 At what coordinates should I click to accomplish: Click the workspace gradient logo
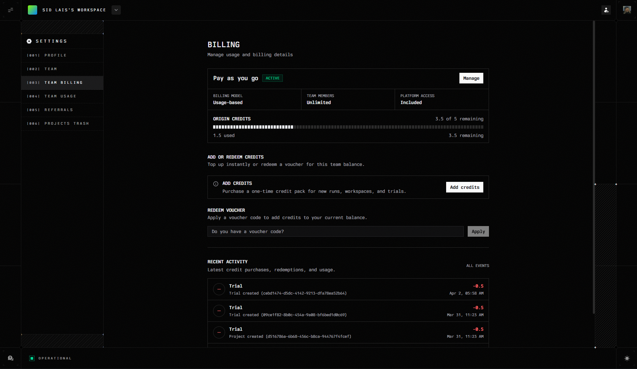point(33,10)
